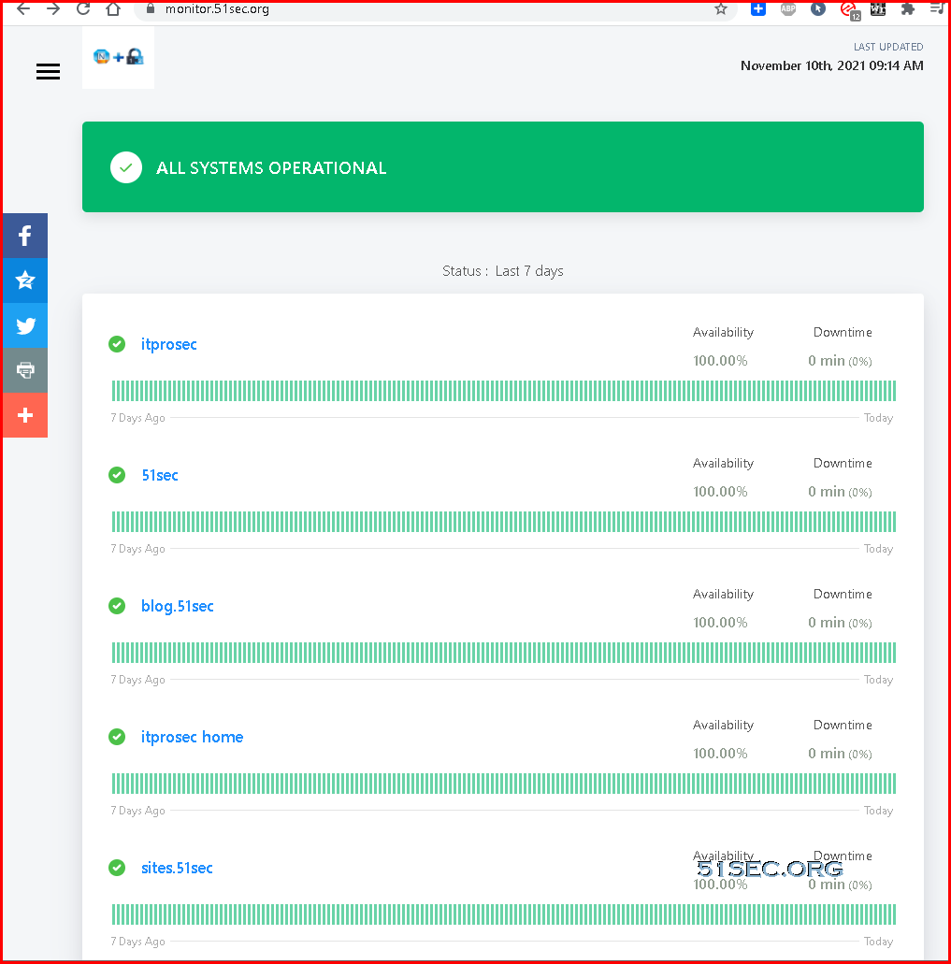Click the blog.51sec uptime bar chart
Image resolution: width=951 pixels, height=964 pixels.
coord(503,653)
